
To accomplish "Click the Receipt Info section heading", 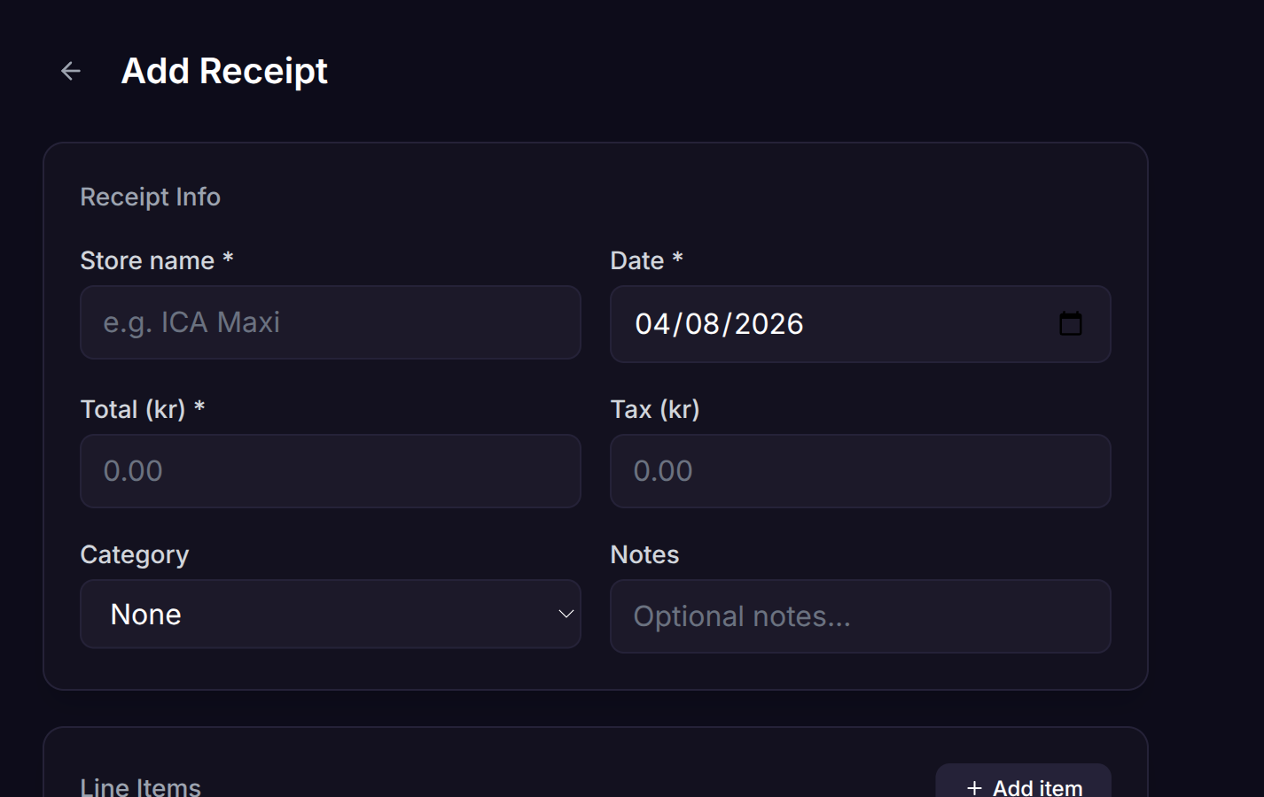I will point(150,196).
